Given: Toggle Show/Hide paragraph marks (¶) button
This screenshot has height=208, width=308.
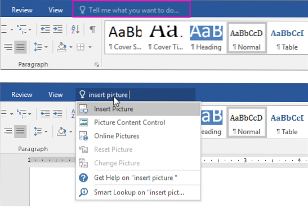Looking at the screenshot, I should click(92, 29).
